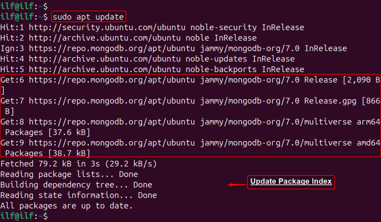Click the Packages [38.7 kB] text
This screenshot has height=222, width=381.
click(x=48, y=153)
